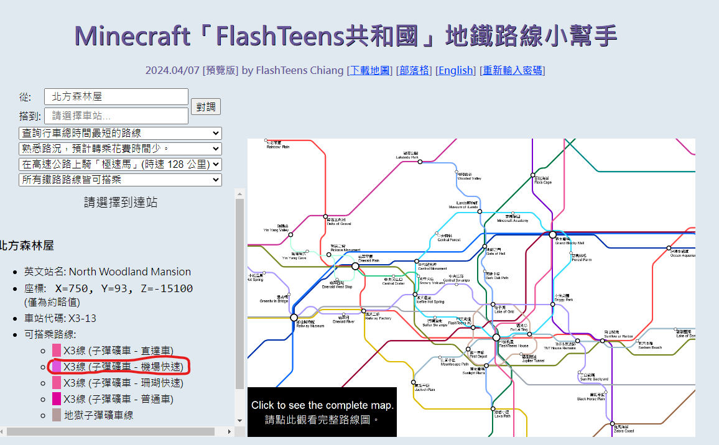The width and height of the screenshot is (719, 445).
Task: Click the Emerald Rain station node
Action: click(x=355, y=266)
